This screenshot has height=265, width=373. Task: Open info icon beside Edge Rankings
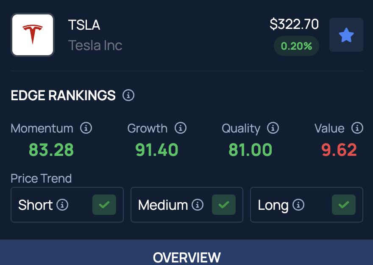pyautogui.click(x=128, y=95)
